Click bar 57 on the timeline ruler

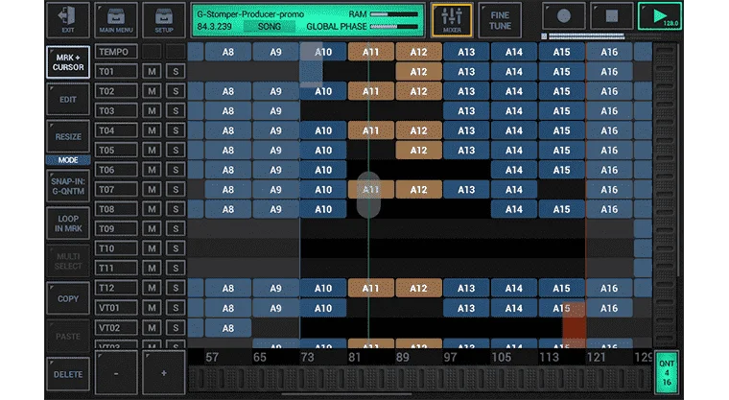(212, 357)
